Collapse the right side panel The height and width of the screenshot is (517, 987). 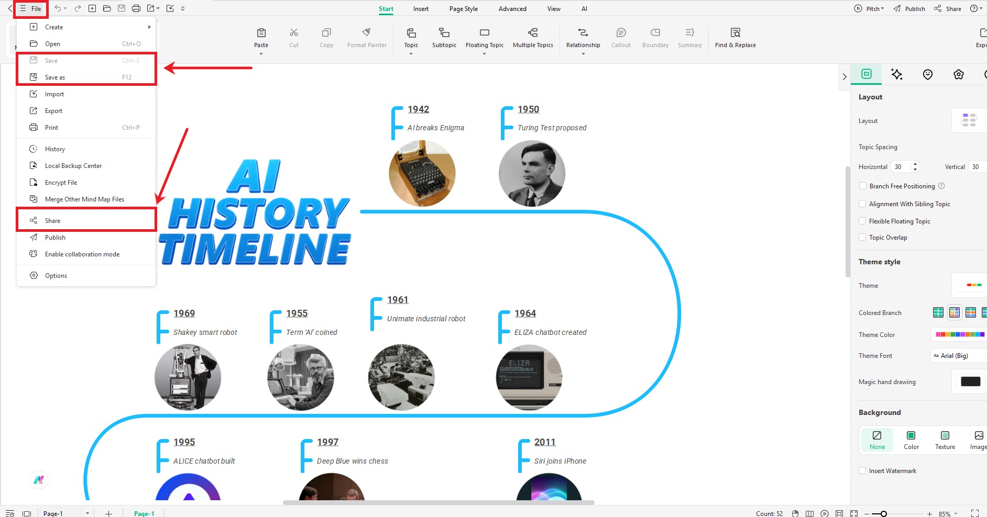click(844, 76)
